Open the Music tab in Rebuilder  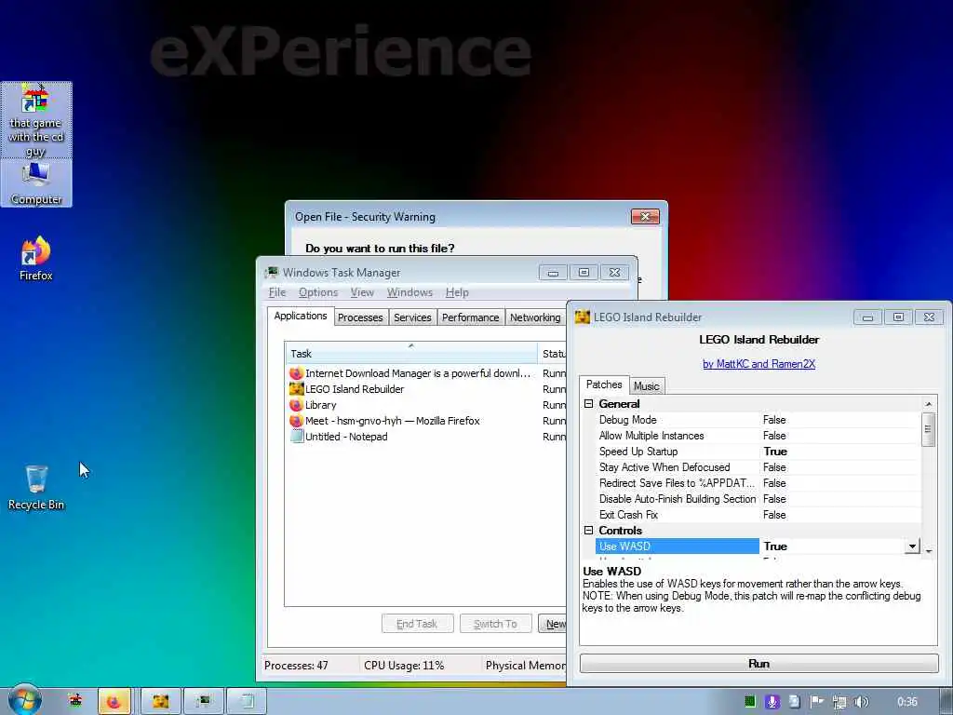646,386
